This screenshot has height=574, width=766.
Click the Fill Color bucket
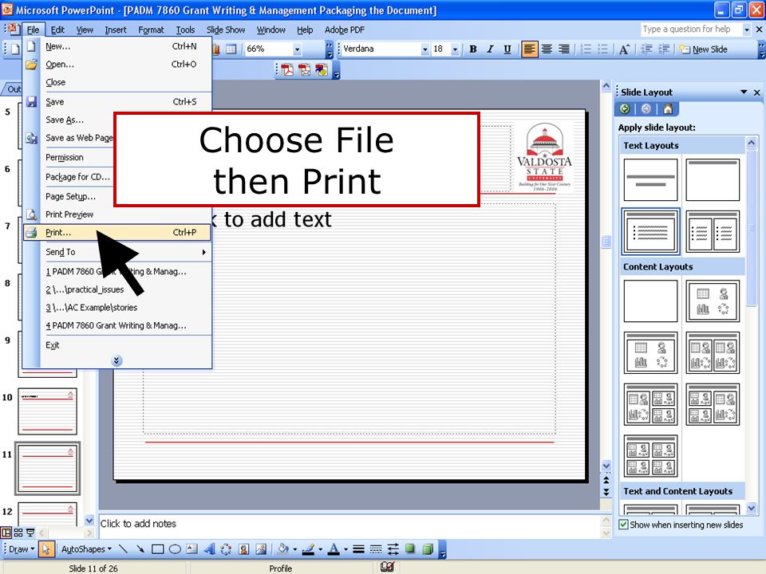point(282,549)
